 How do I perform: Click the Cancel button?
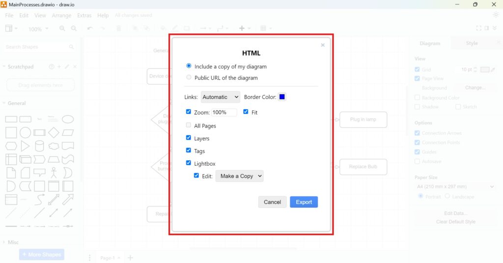272,202
